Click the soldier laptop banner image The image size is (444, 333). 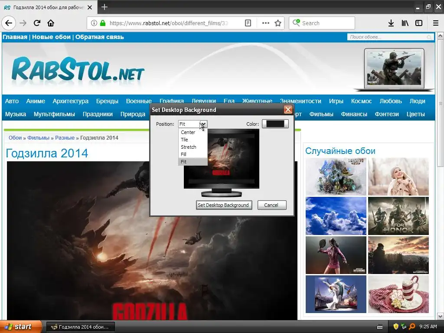click(x=394, y=69)
